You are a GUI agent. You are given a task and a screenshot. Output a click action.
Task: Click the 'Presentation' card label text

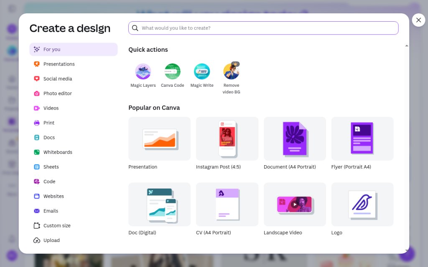(143, 167)
